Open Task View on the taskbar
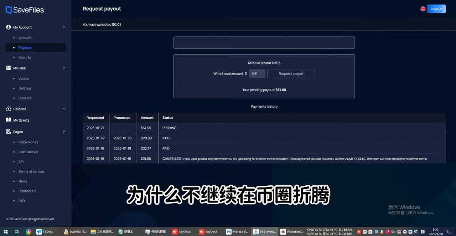The image size is (456, 236). click(x=17, y=232)
